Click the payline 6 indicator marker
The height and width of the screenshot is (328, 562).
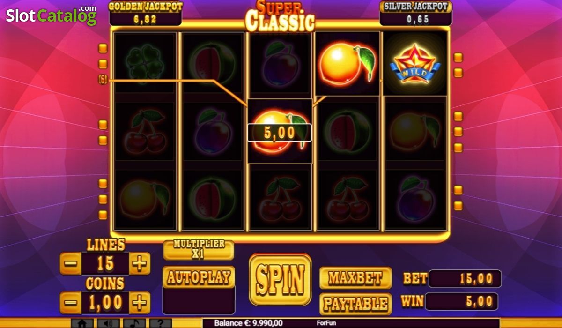pos(103,80)
